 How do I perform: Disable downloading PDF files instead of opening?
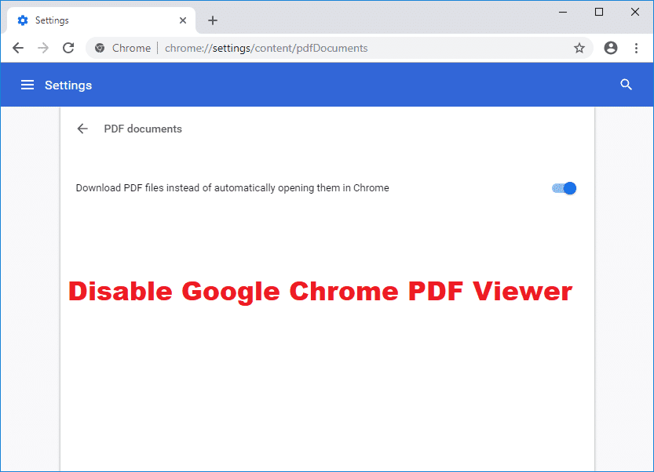coord(563,188)
